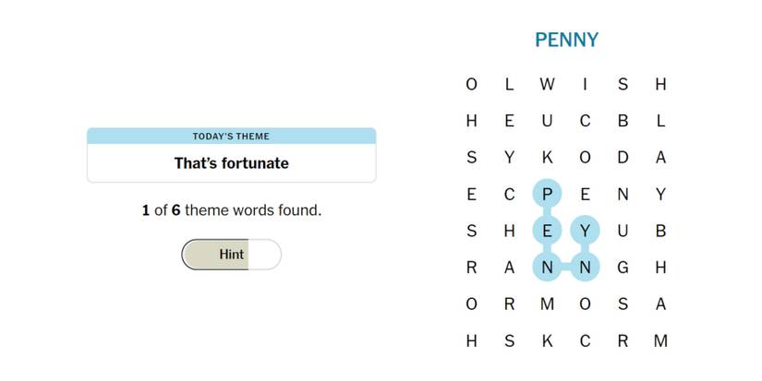Click the highlighted N directly below E
Image resolution: width=762 pixels, height=381 pixels.
click(547, 268)
